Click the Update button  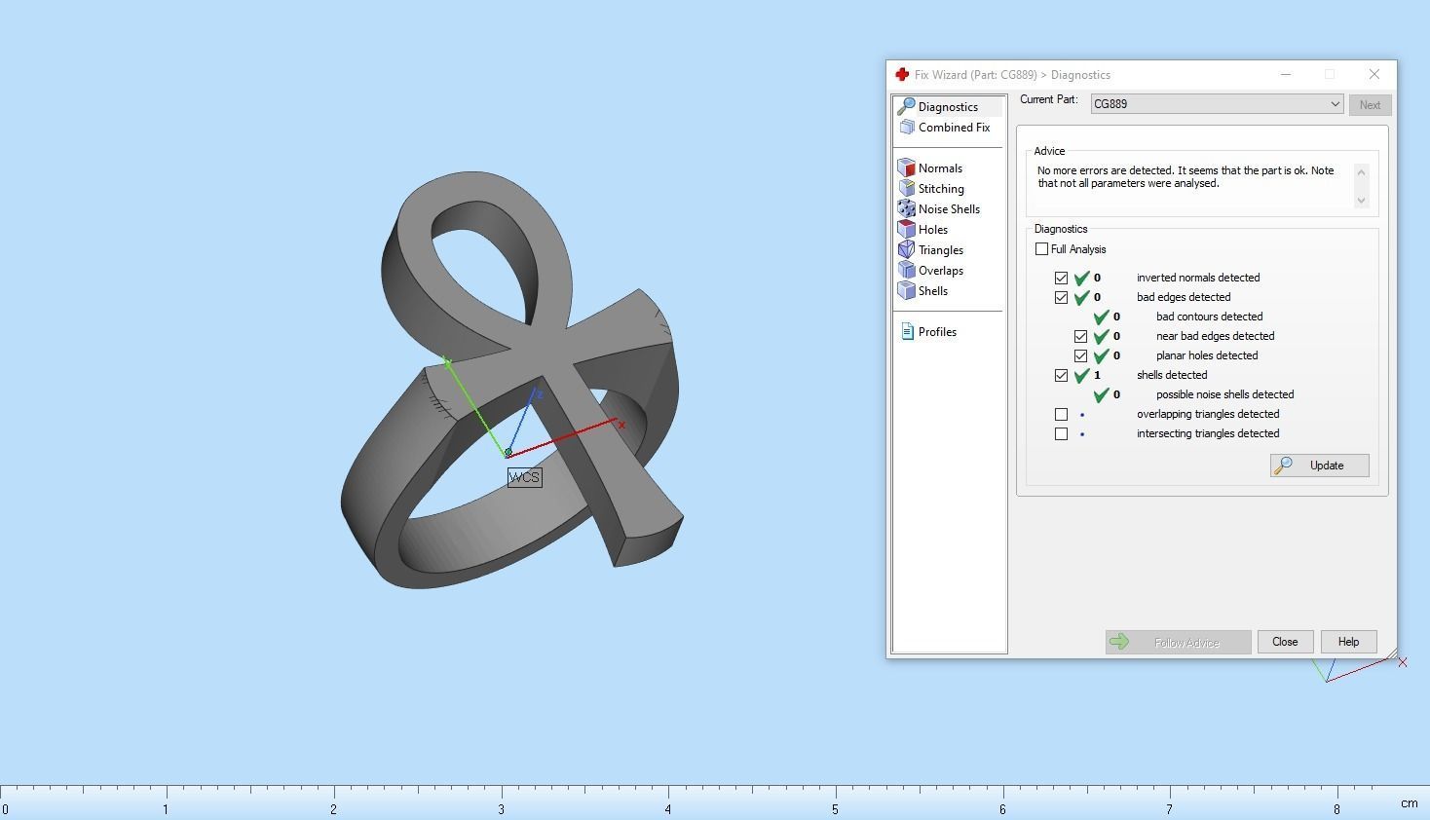tap(1319, 466)
